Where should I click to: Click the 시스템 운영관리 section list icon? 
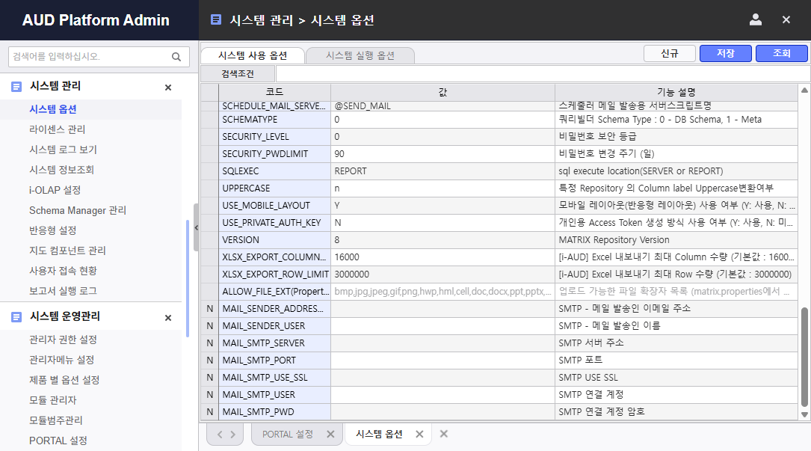click(x=16, y=317)
